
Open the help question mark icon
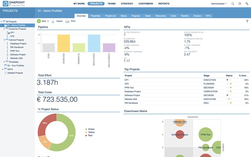pos(240,4)
